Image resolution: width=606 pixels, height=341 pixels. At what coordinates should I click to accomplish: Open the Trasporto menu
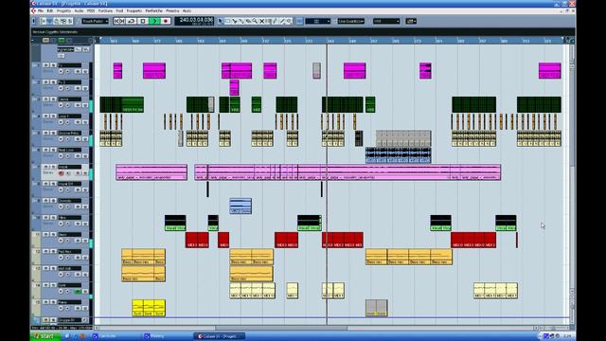tap(134, 10)
